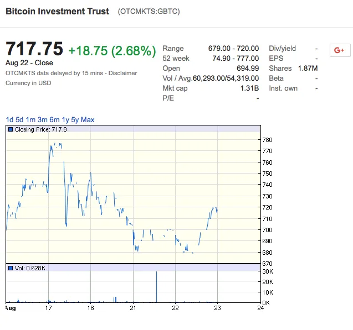Click the 717.75 current price
The image size is (353, 330).
point(34,49)
